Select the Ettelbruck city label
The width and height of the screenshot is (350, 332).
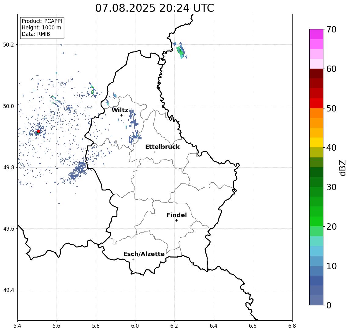click(x=162, y=147)
